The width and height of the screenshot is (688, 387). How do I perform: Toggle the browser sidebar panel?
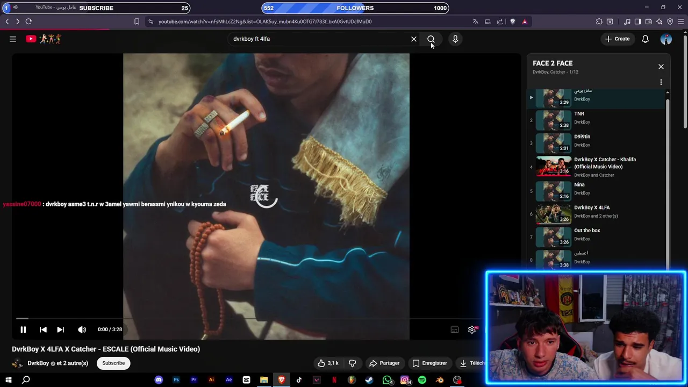637,21
